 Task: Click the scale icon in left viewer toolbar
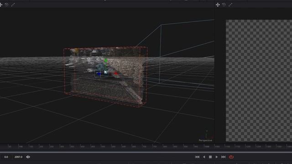[13, 5]
